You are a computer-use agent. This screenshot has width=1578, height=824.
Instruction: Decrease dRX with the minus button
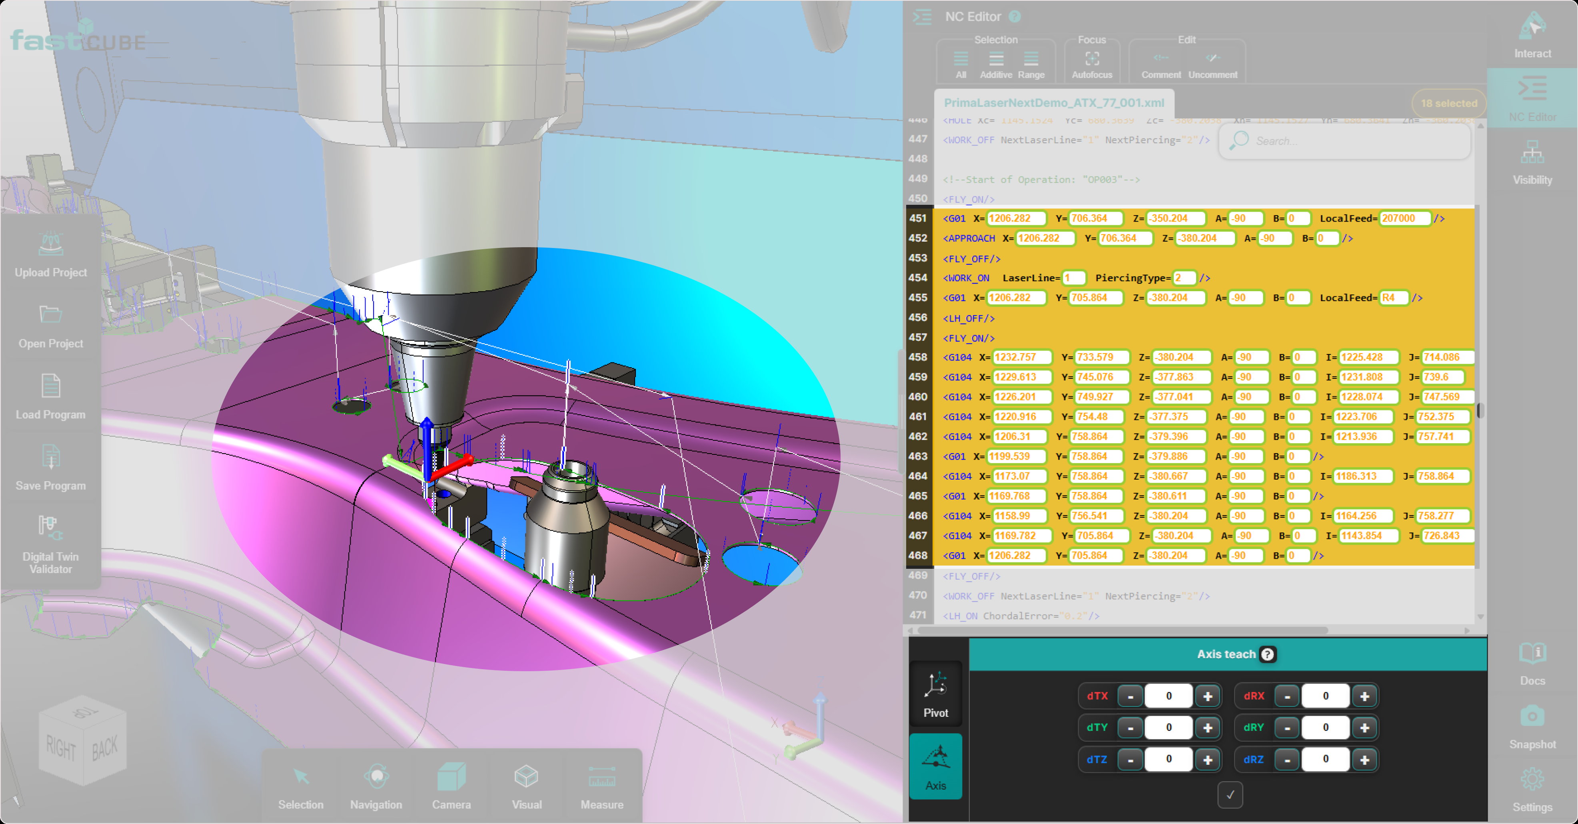tap(1287, 696)
